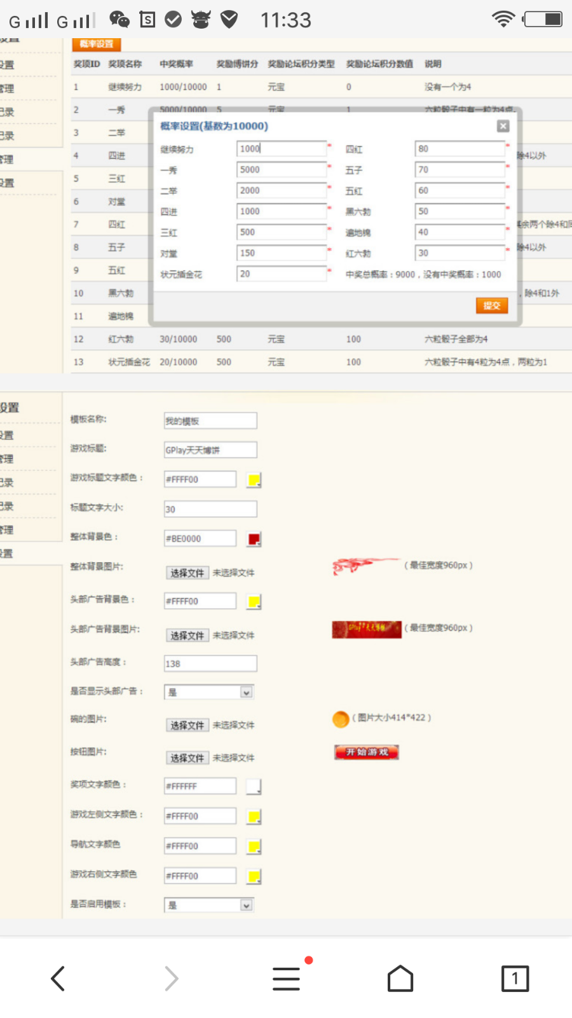Pick yellow swatch for 游戏左侧文字颜色
The width and height of the screenshot is (572, 1018).
pos(254,816)
